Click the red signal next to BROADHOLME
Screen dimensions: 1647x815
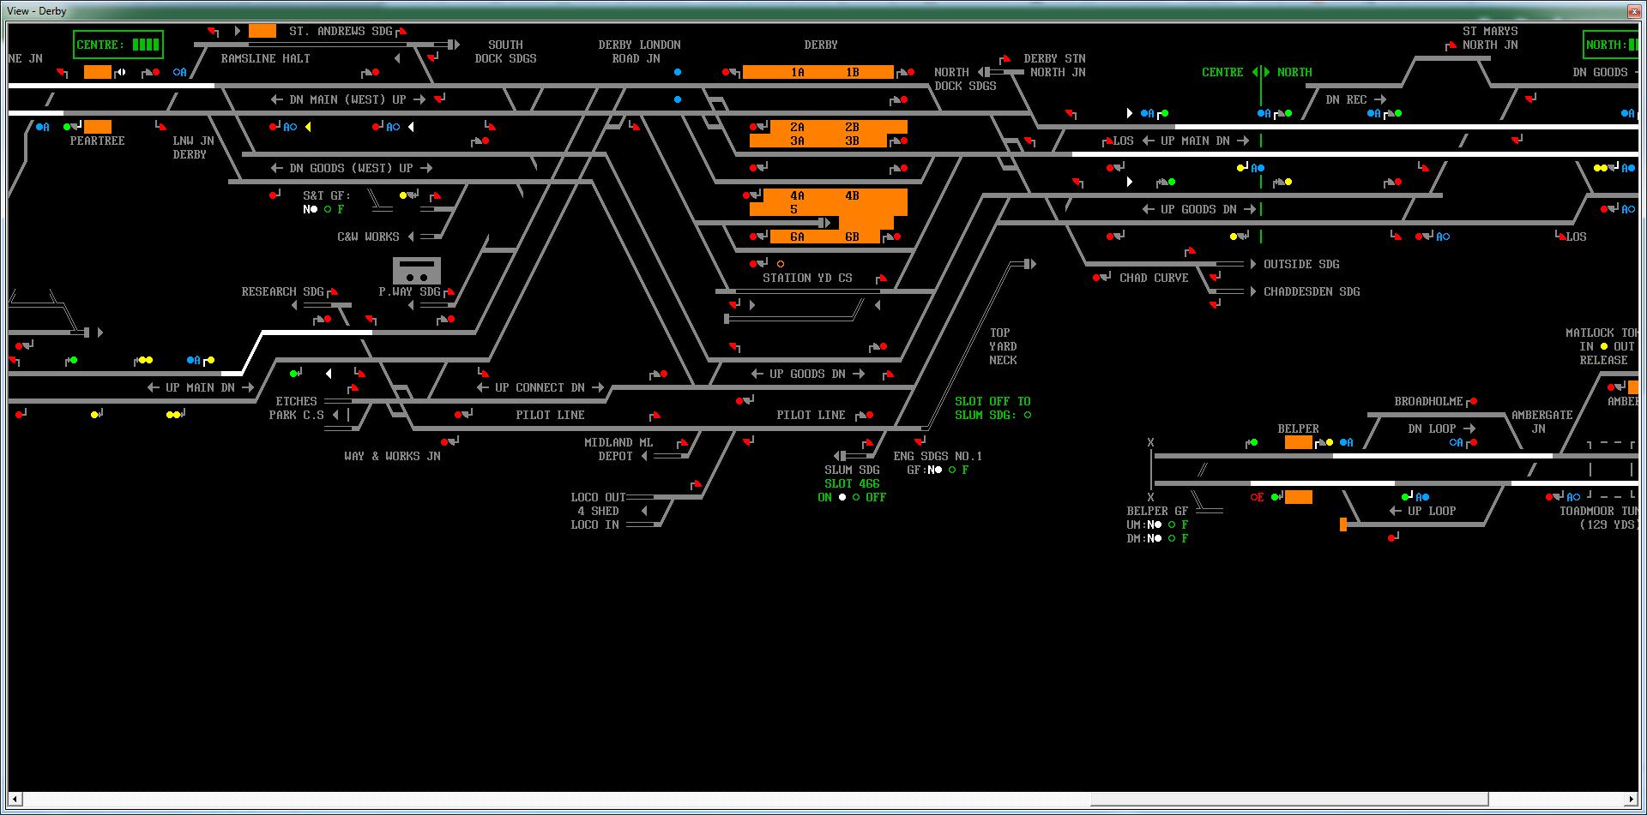click(1473, 401)
